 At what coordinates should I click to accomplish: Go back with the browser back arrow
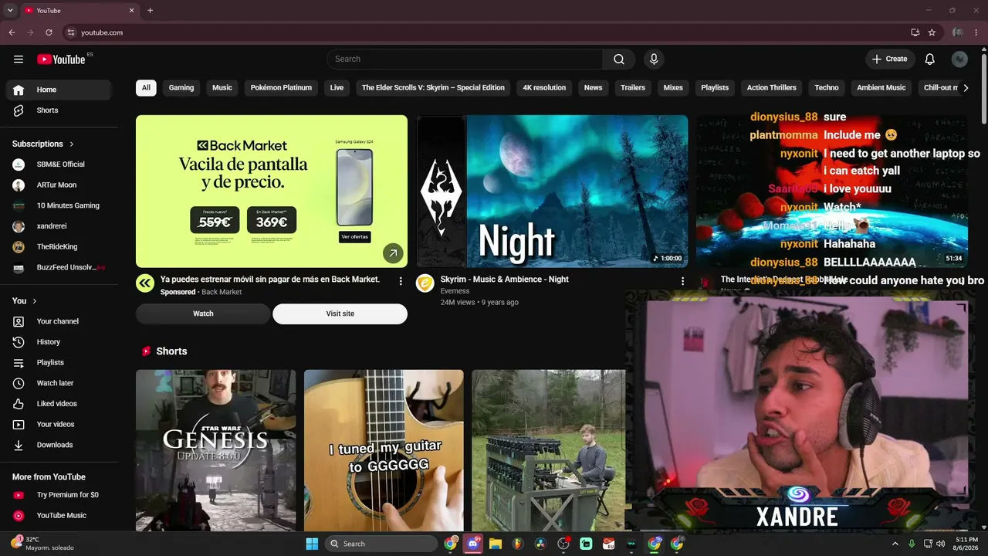[x=12, y=32]
